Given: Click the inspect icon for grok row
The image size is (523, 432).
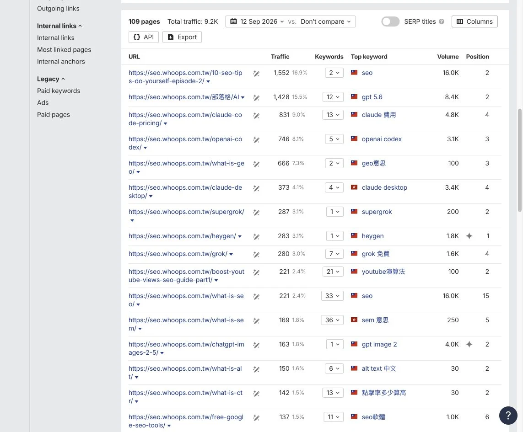Looking at the screenshot, I should 256,254.
